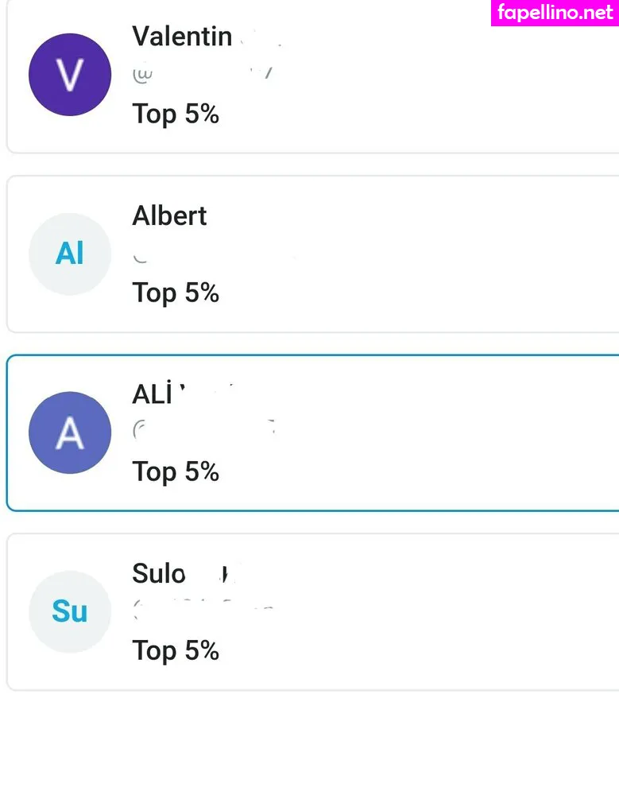Viewport: 619px width, 795px height.
Task: Open Valentin's profile name
Action: [x=182, y=37]
